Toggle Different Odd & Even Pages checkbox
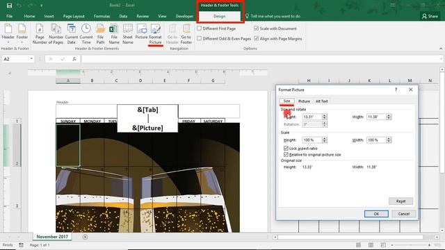445x250 pixels. (x=200, y=38)
